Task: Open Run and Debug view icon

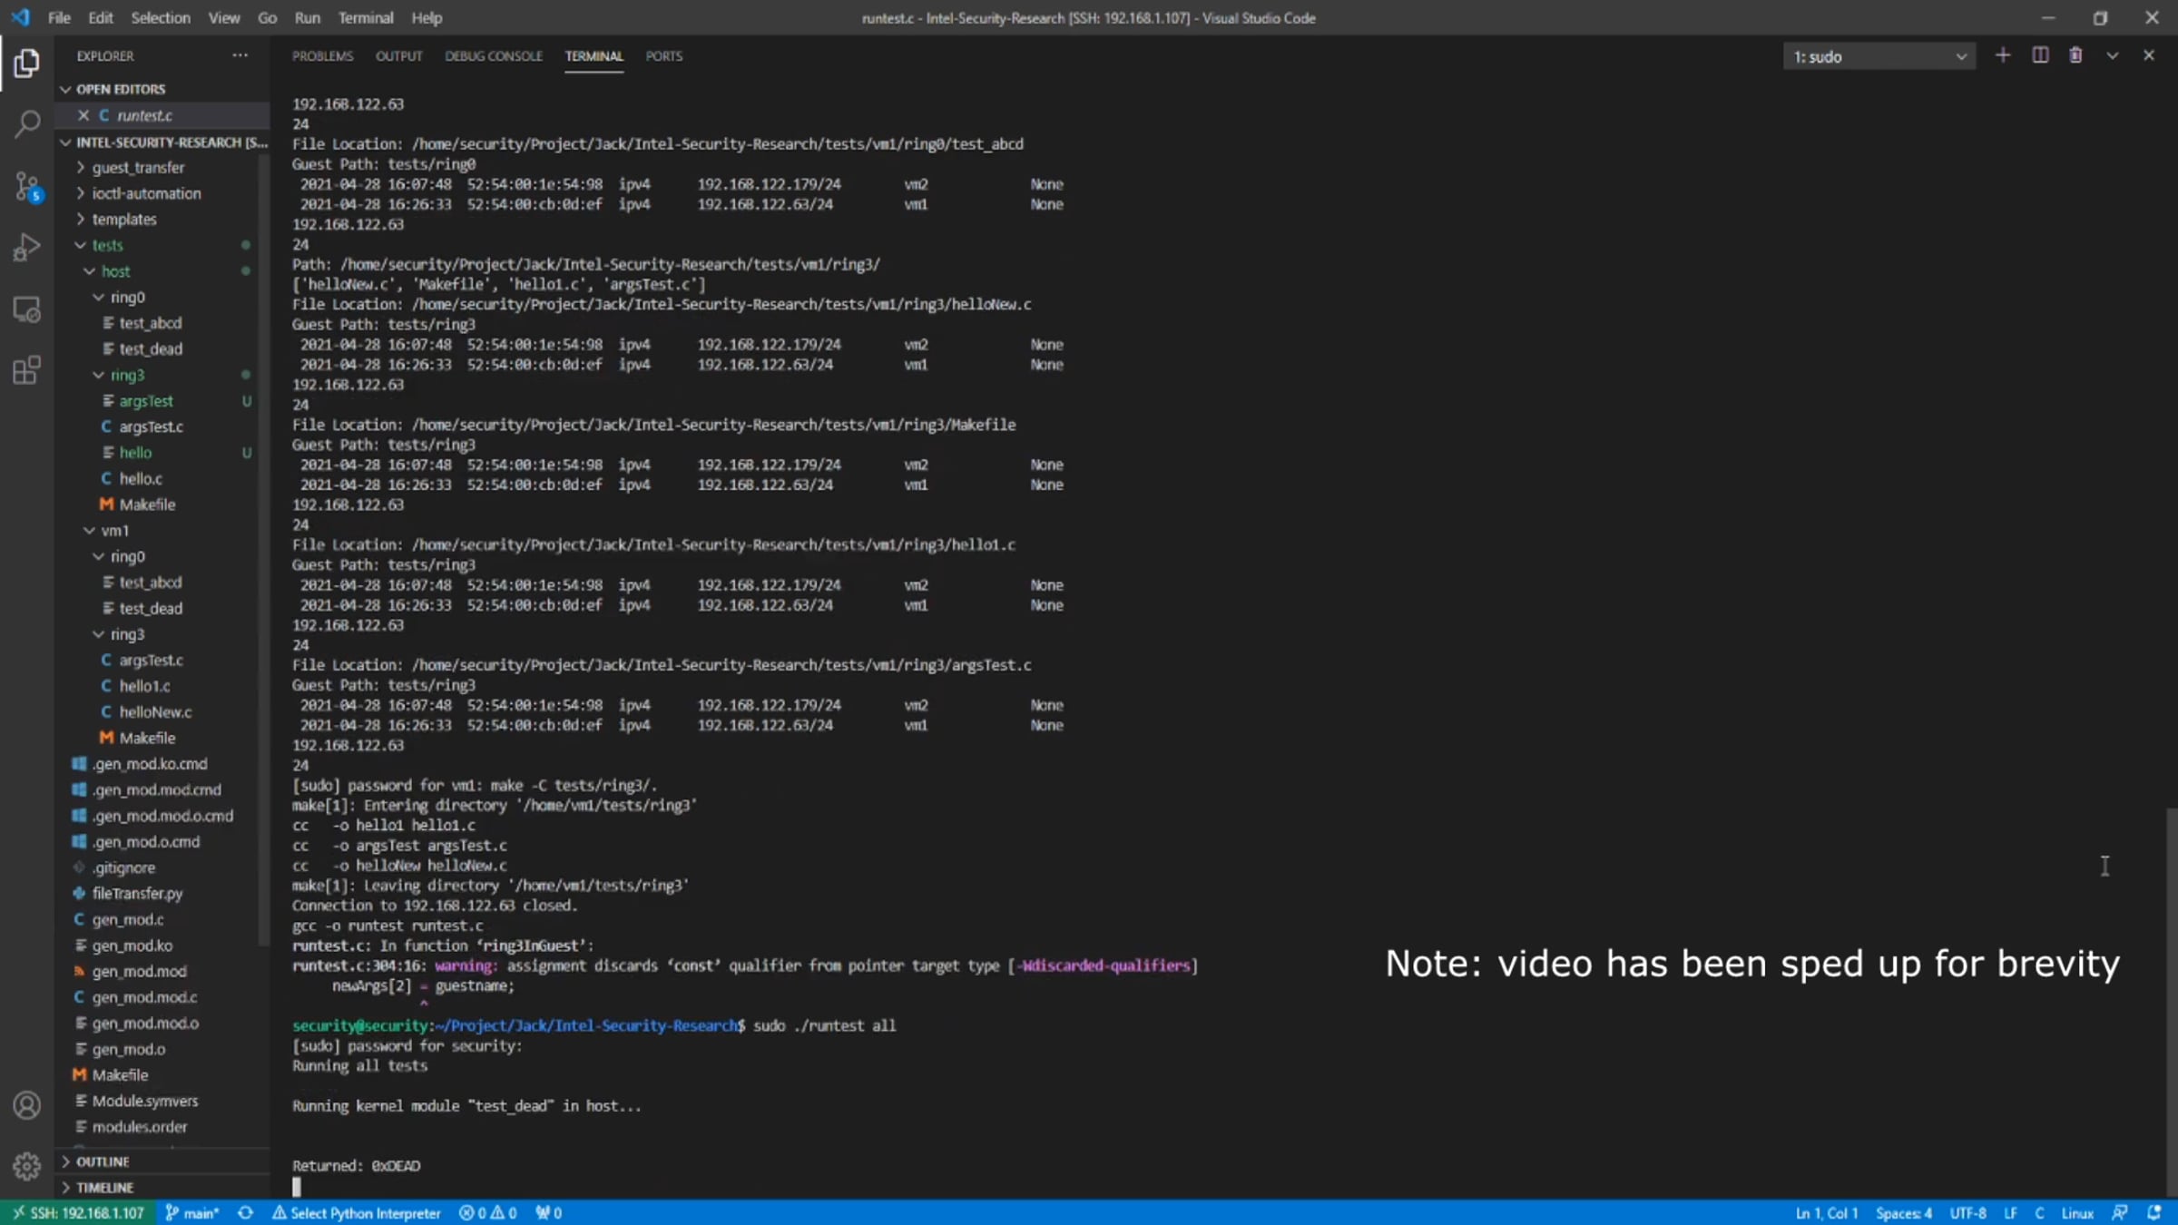Action: 27,248
